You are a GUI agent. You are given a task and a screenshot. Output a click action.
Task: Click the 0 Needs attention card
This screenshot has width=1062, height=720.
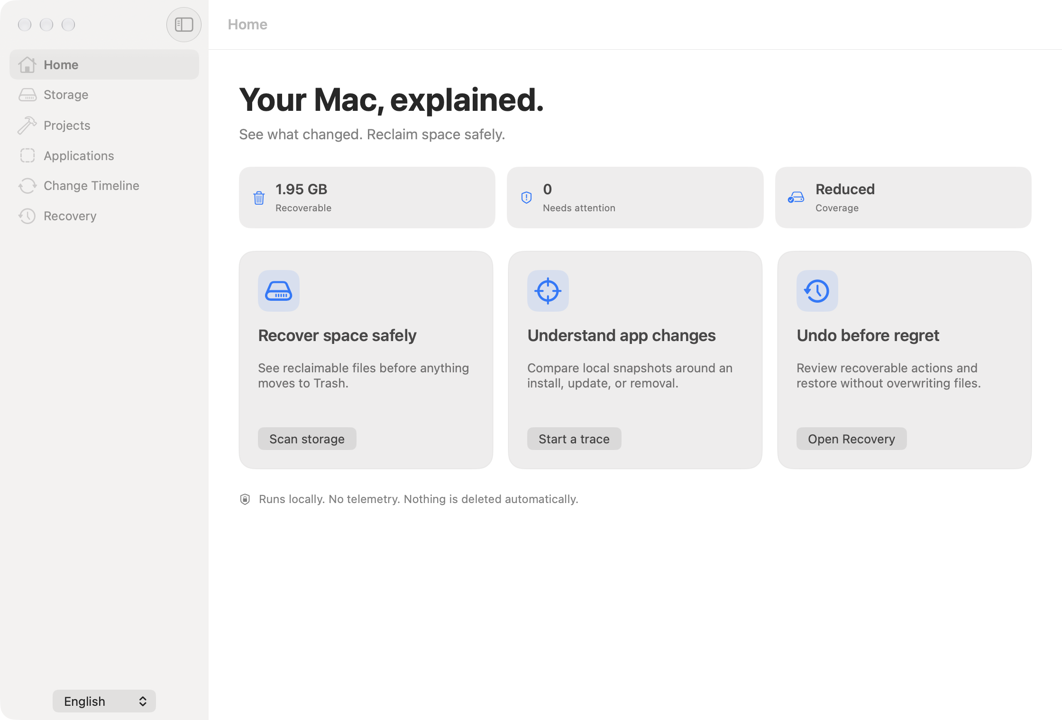point(635,198)
